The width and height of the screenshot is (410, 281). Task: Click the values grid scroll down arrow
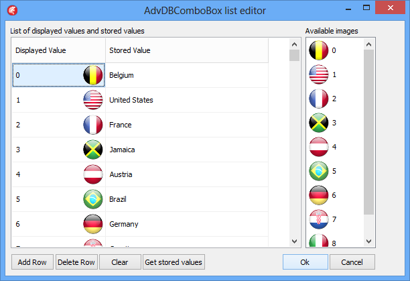tap(294, 241)
